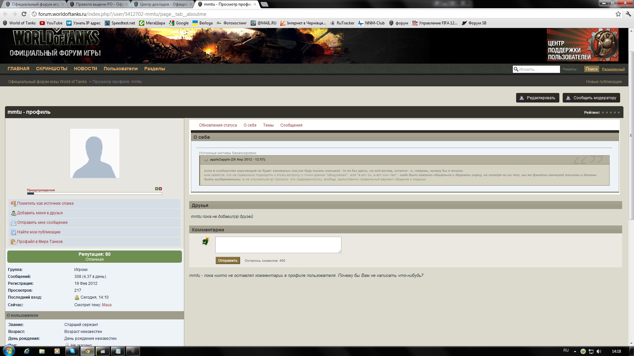Click the World of Tanks profile icon
Viewport: 634px width, 356px height.
coord(14,242)
